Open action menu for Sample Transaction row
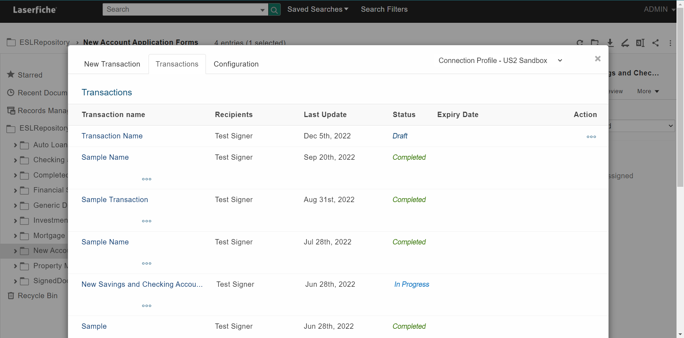Screen dimensions: 684x338 pos(147,221)
